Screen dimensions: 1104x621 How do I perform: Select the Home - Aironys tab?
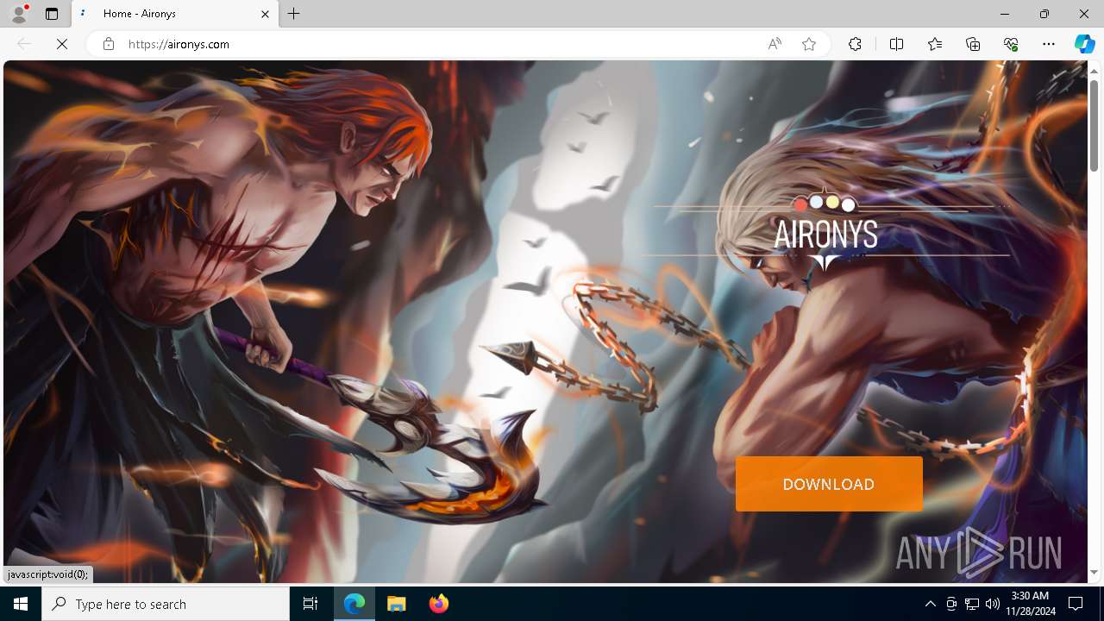pyautogui.click(x=175, y=14)
